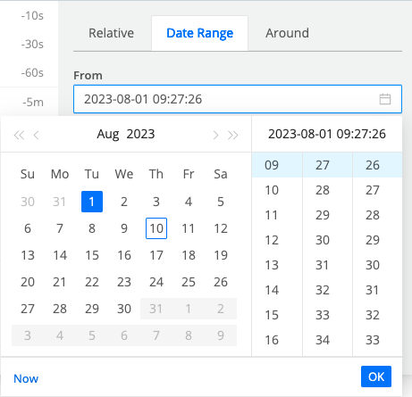This screenshot has height=397, width=412.
Task: Select hour 16 in time column
Action: point(277,340)
